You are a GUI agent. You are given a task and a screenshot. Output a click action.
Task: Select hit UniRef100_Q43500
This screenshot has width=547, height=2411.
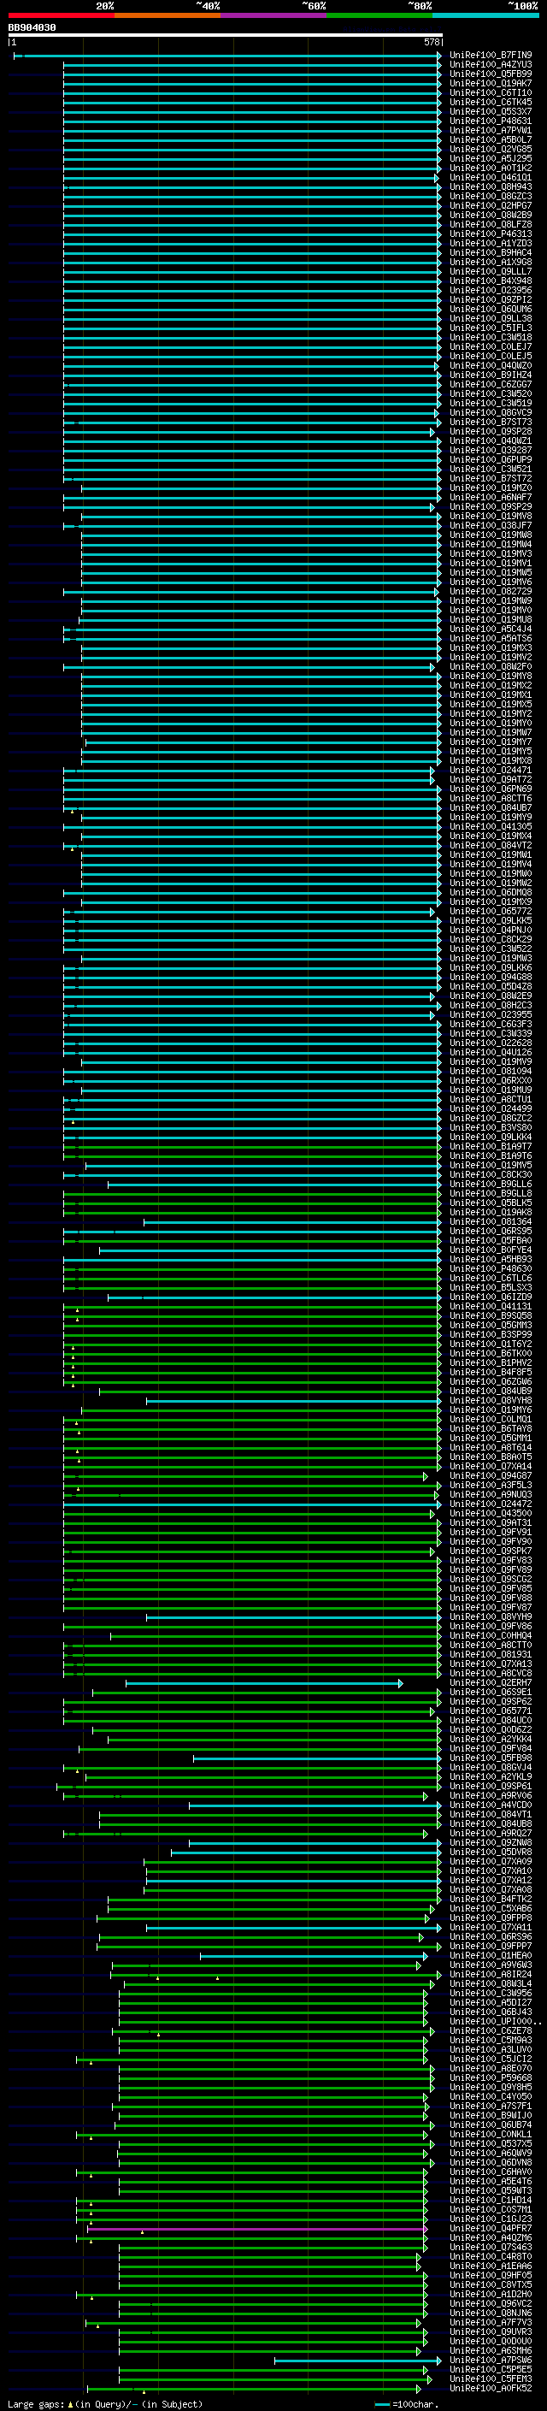pos(490,1514)
